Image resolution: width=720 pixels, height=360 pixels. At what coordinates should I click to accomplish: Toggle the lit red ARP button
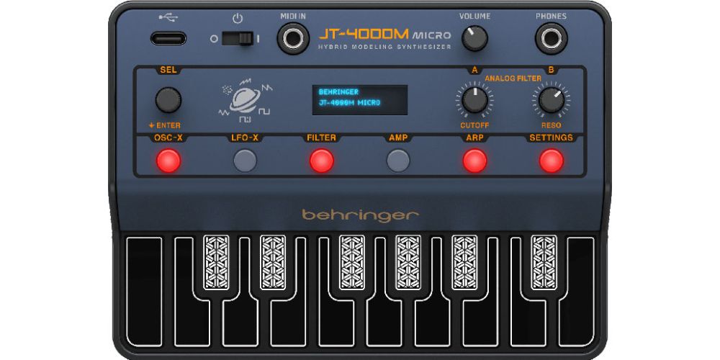pos(474,161)
